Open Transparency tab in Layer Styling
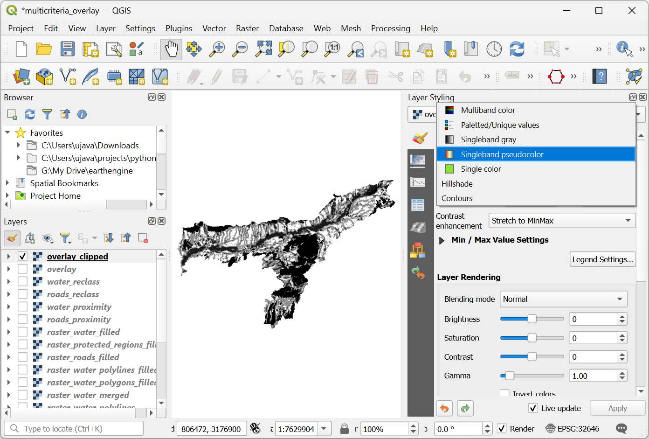 [418, 161]
